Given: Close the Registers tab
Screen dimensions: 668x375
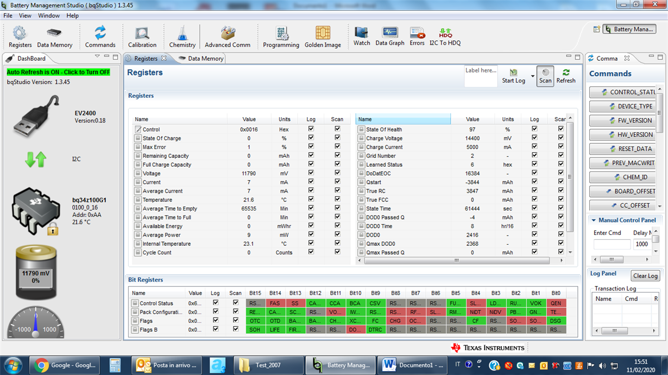Looking at the screenshot, I should [x=165, y=59].
